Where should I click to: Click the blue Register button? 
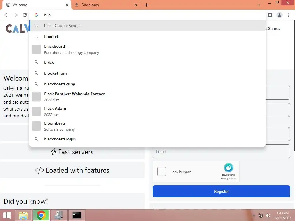[x=222, y=191]
